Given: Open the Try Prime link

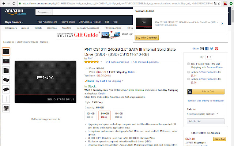Looking at the screenshot, I should tap(22, 14).
